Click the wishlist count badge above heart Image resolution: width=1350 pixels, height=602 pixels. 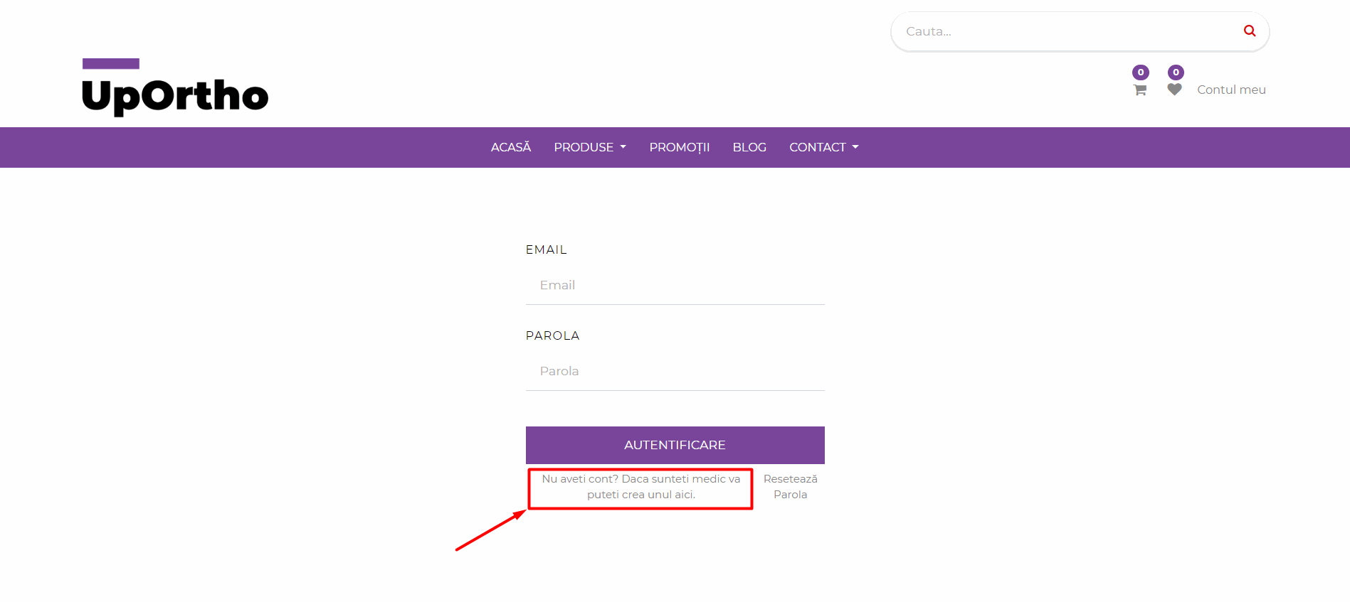click(x=1176, y=72)
